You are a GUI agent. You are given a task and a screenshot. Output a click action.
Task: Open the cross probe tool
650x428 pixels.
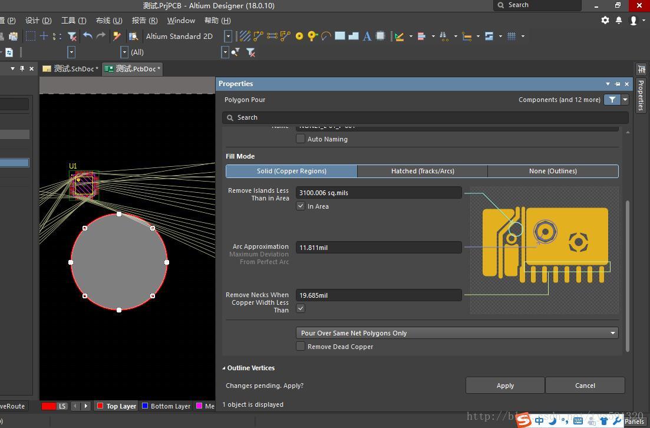[117, 37]
